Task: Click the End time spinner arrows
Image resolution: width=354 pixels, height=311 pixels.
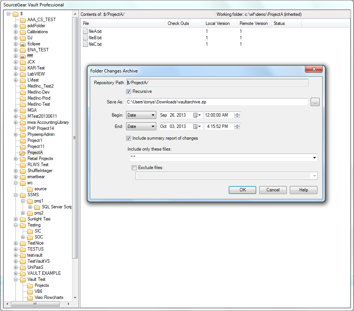Action: 237,126
